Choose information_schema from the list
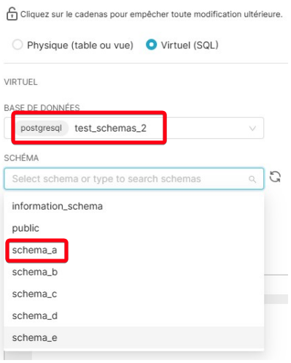Image resolution: width=291 pixels, height=363 pixels. coord(133,206)
